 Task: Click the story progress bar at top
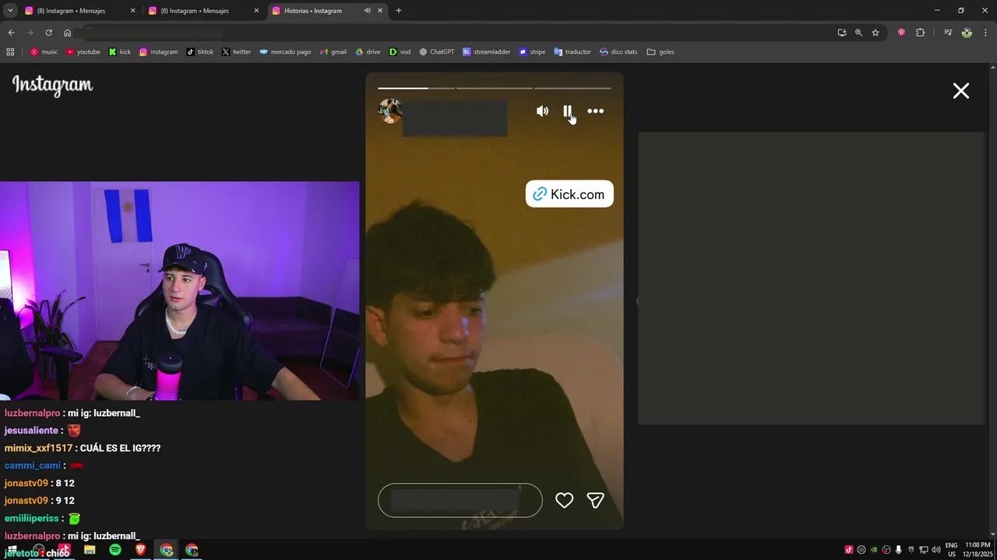(x=495, y=88)
